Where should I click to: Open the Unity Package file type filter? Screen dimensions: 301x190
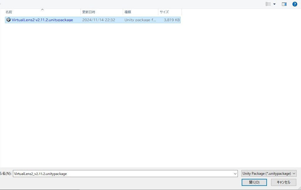point(269,174)
